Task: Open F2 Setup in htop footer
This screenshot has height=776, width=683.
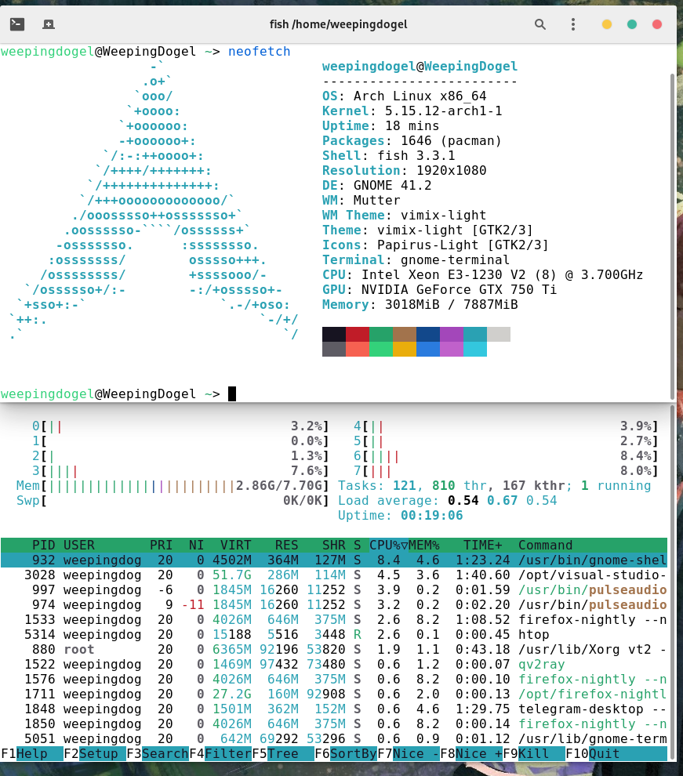Action: tap(95, 753)
